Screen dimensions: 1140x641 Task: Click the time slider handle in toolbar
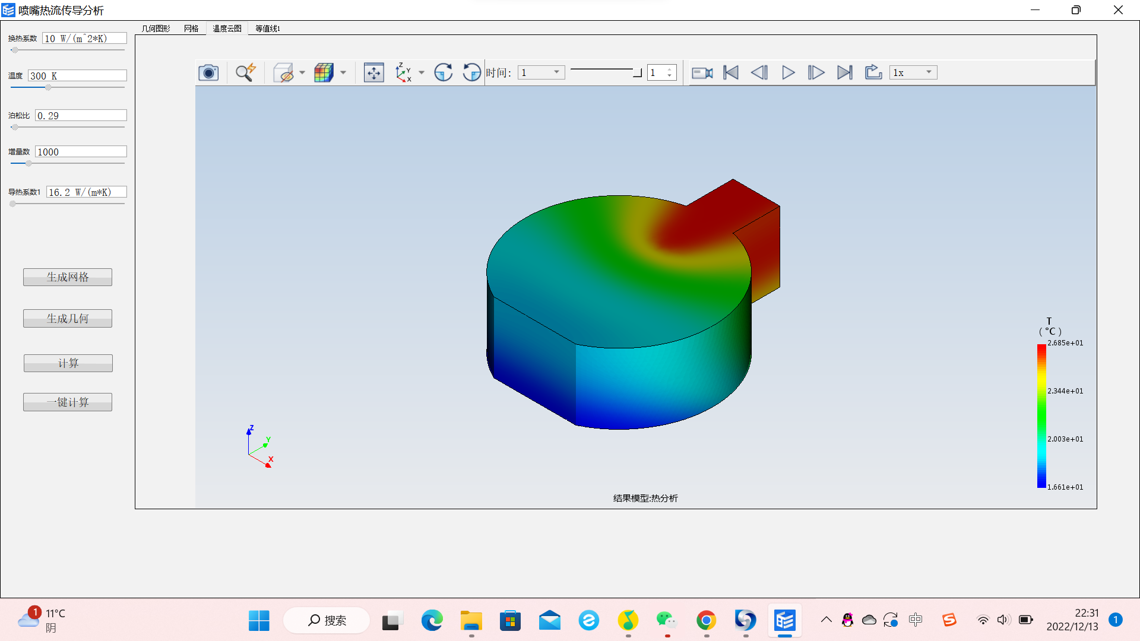(638, 73)
